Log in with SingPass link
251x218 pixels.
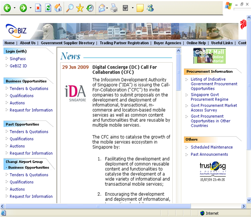tap(17, 59)
